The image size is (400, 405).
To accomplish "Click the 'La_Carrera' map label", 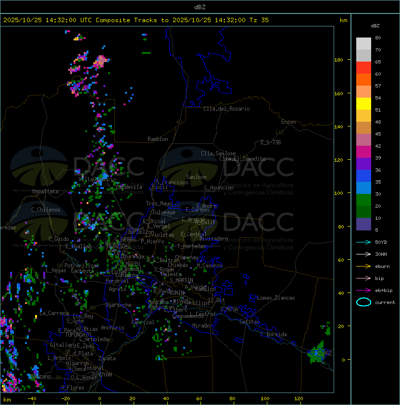I will click(x=54, y=313).
